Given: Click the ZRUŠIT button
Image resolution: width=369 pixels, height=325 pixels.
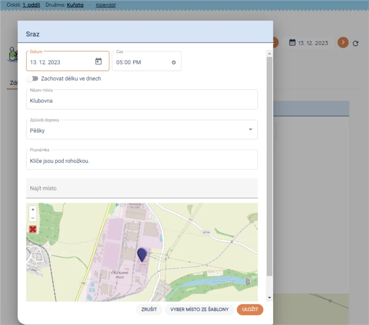Looking at the screenshot, I should [x=149, y=309].
